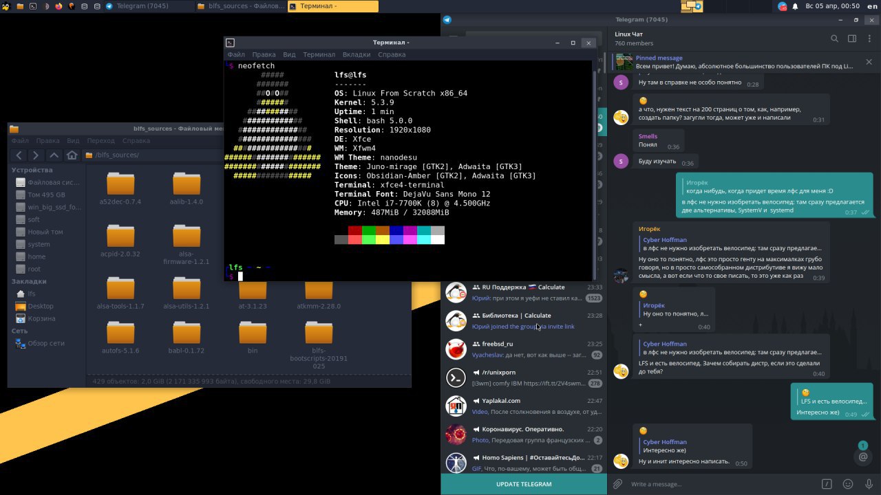The width and height of the screenshot is (881, 495).
Task: Focus the Write a message field
Action: [723, 484]
